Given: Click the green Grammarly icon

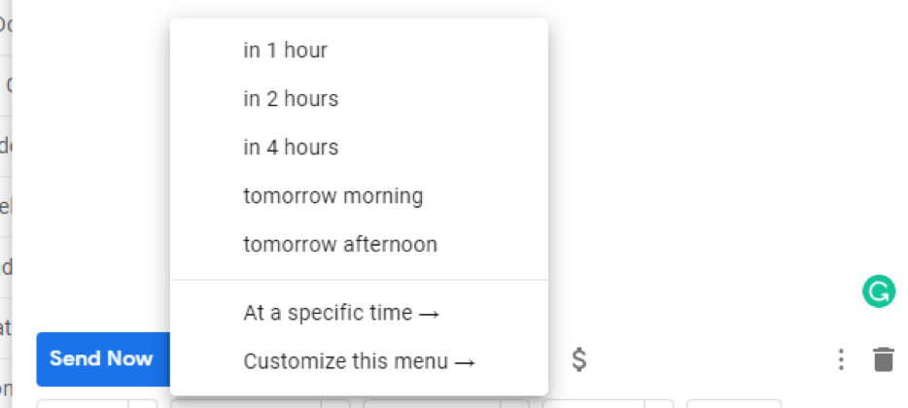Looking at the screenshot, I should 878,291.
